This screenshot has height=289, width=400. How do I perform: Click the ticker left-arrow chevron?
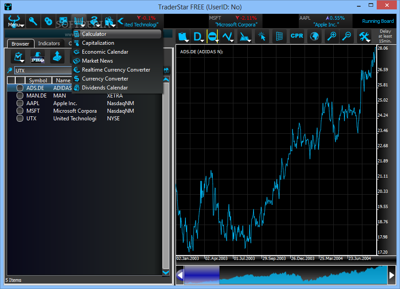click(120, 21)
